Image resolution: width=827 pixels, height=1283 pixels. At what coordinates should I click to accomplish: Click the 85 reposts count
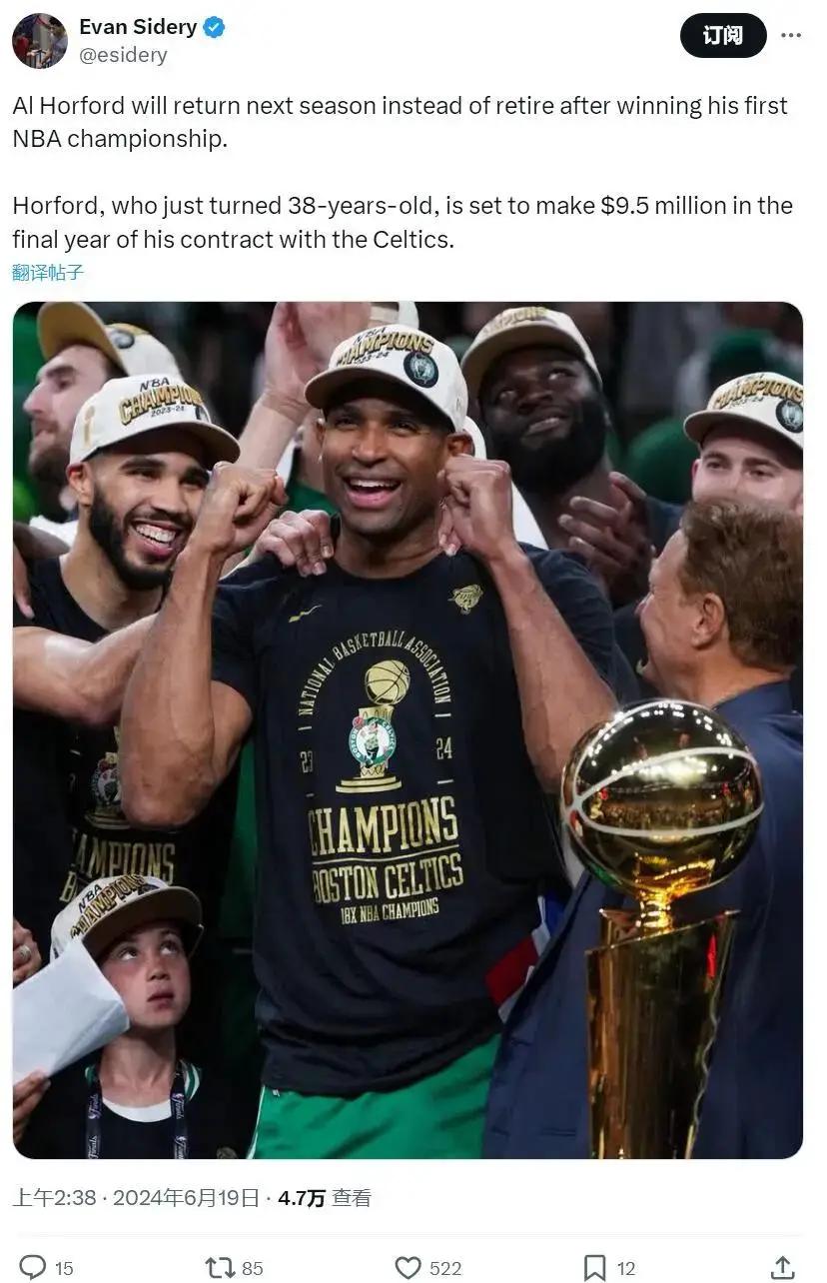253,1268
